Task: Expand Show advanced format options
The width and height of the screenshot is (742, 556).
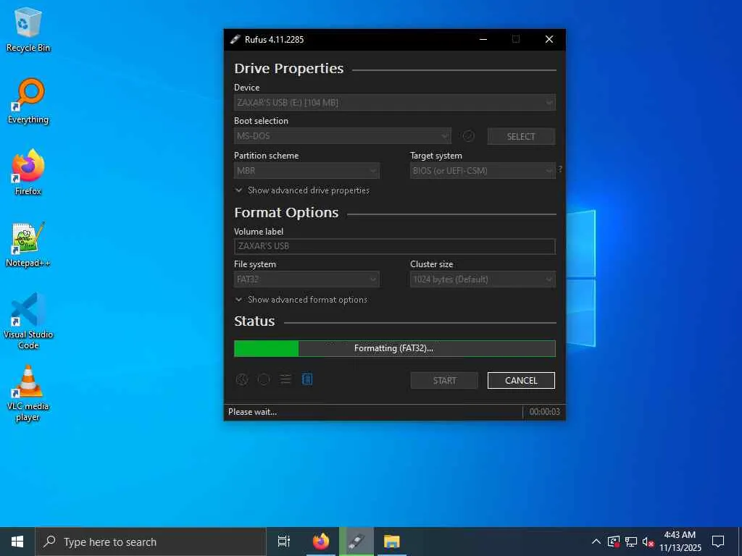Action: [301, 300]
